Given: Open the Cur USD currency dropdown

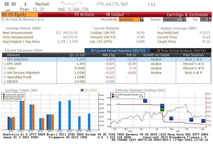Looking at the screenshot, I should pyautogui.click(x=202, y=19).
